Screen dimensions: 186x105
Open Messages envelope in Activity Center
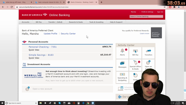pyautogui.click(x=122, y=63)
